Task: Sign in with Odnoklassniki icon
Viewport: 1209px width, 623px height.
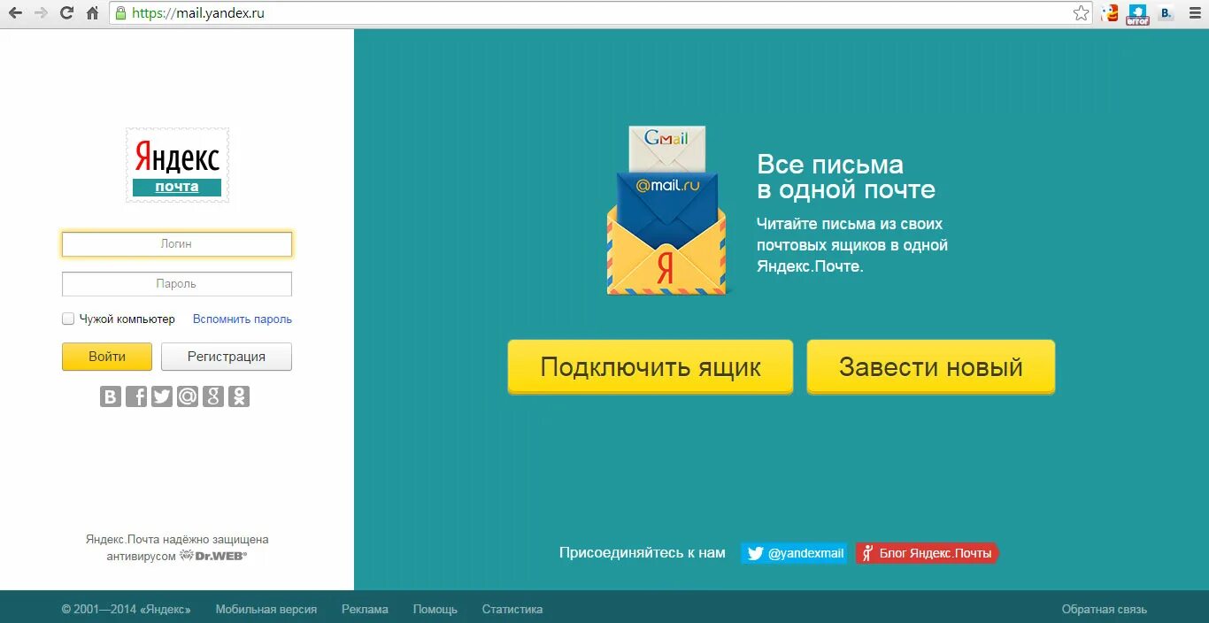Action: [x=239, y=396]
